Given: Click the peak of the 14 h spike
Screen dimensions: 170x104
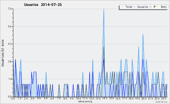Looking at the screenshot, I should tap(104, 9).
